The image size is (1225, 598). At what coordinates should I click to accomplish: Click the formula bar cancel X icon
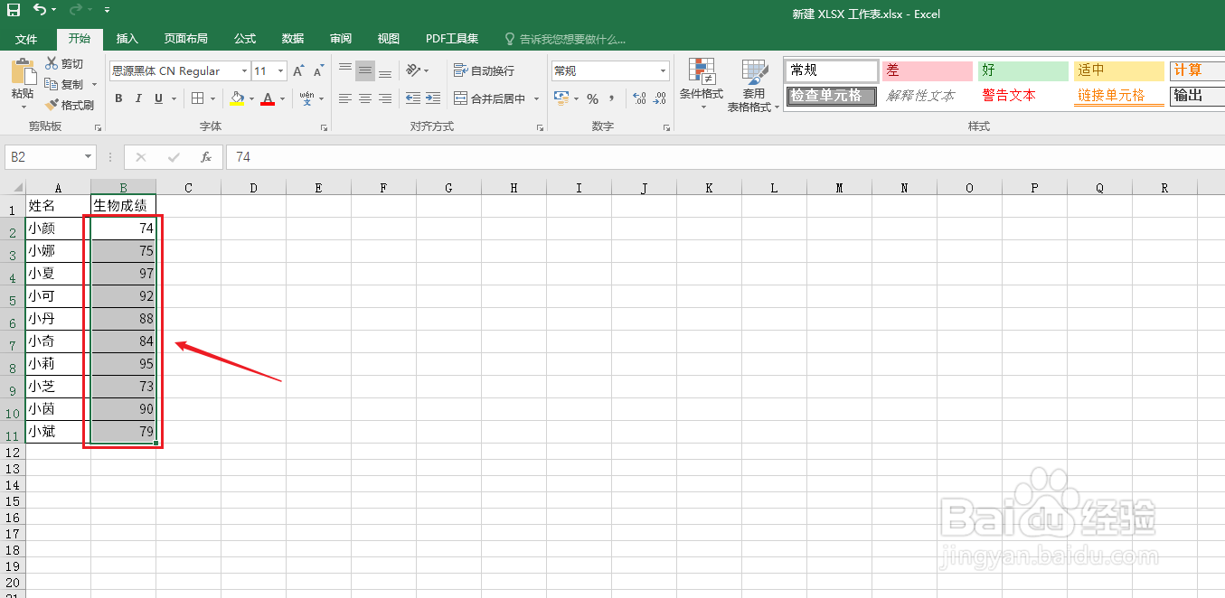[140, 157]
